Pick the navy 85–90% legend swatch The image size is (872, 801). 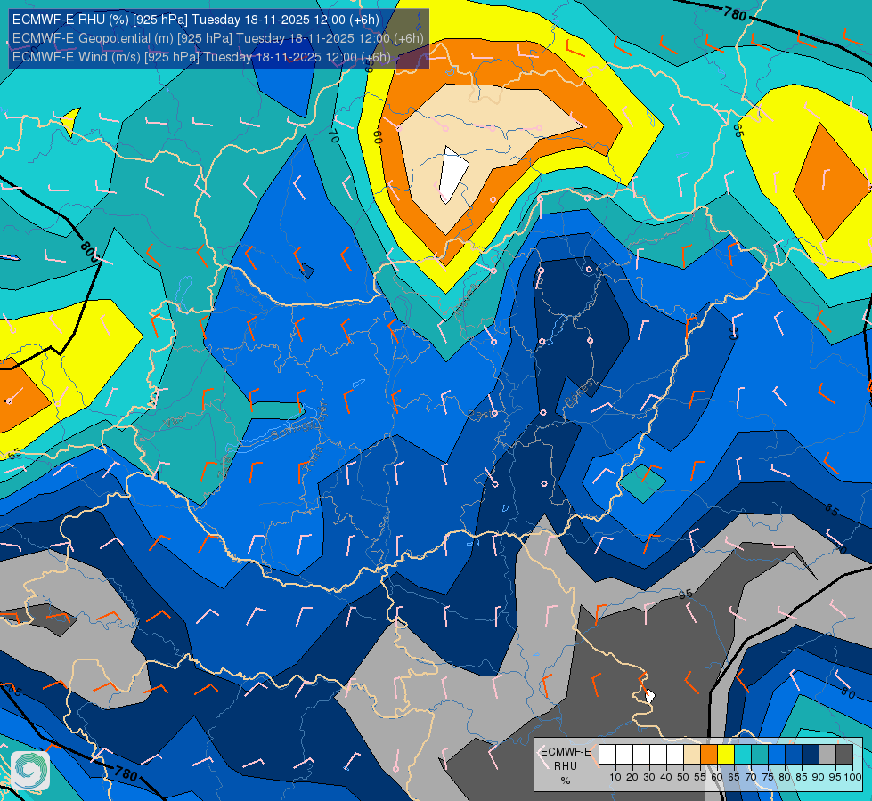click(x=811, y=754)
